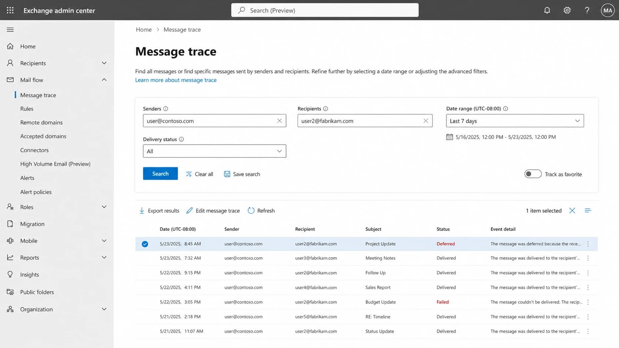This screenshot has height=348, width=619.
Task: Click the Senders info icon
Action: pos(165,109)
